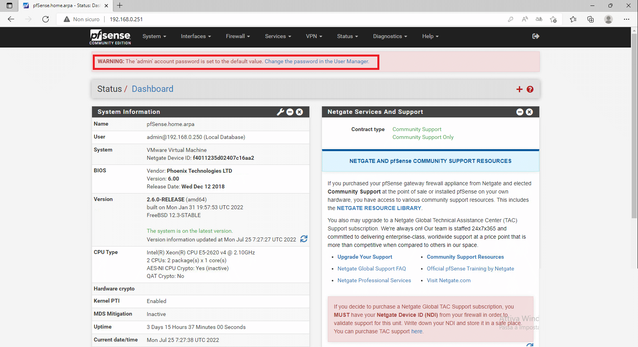The height and width of the screenshot is (347, 638).
Task: Open Netgate Global Support FAQ link
Action: coord(371,268)
